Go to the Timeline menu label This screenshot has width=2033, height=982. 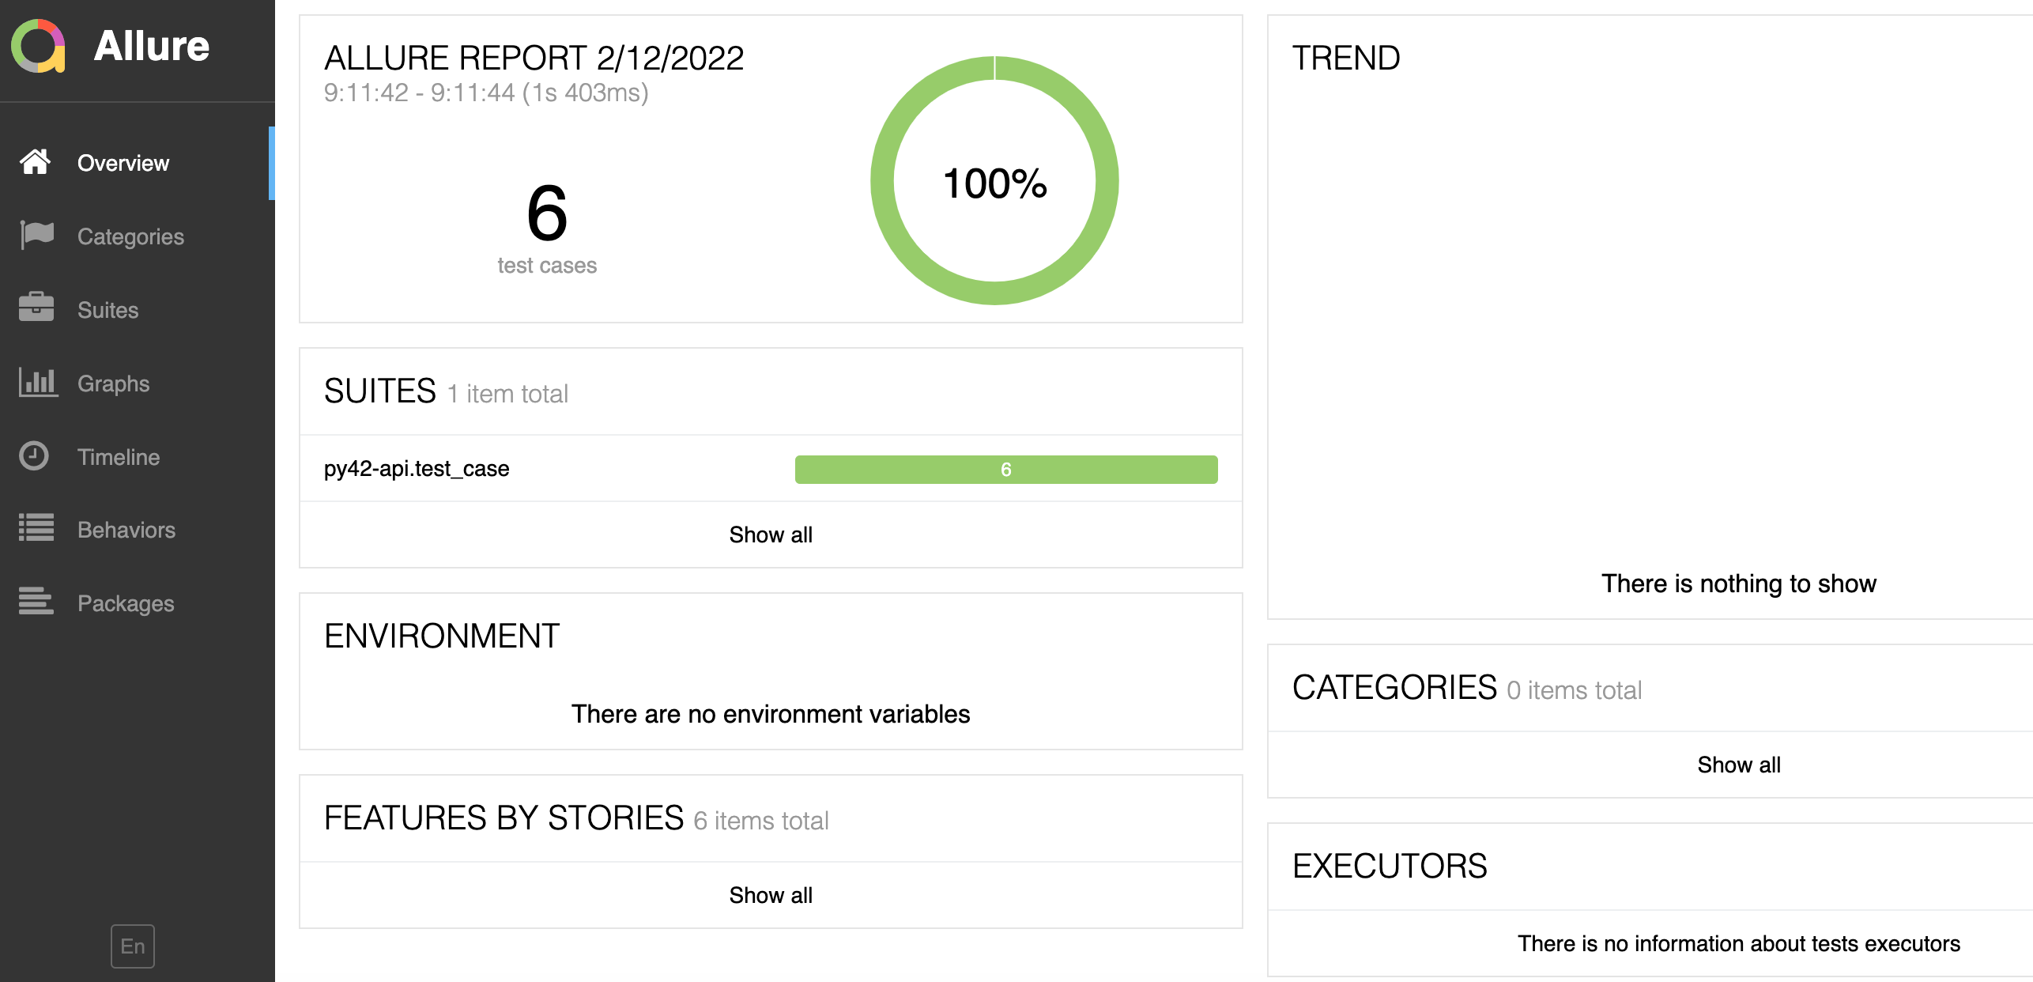[x=119, y=457]
